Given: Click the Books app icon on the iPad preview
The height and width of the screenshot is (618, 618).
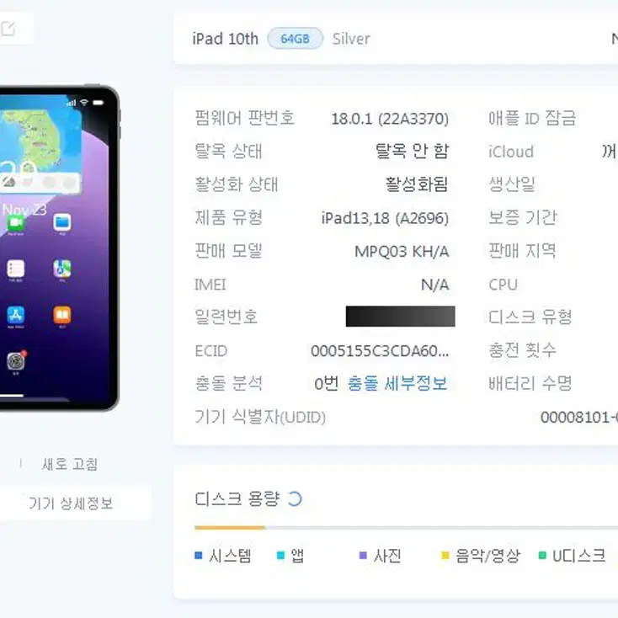Looking at the screenshot, I should 62,315.
